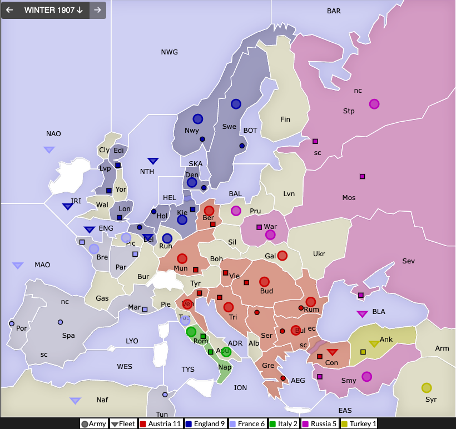Click the Russian fleet in Black Sea
Screen dimensions: 456x429
click(x=362, y=314)
